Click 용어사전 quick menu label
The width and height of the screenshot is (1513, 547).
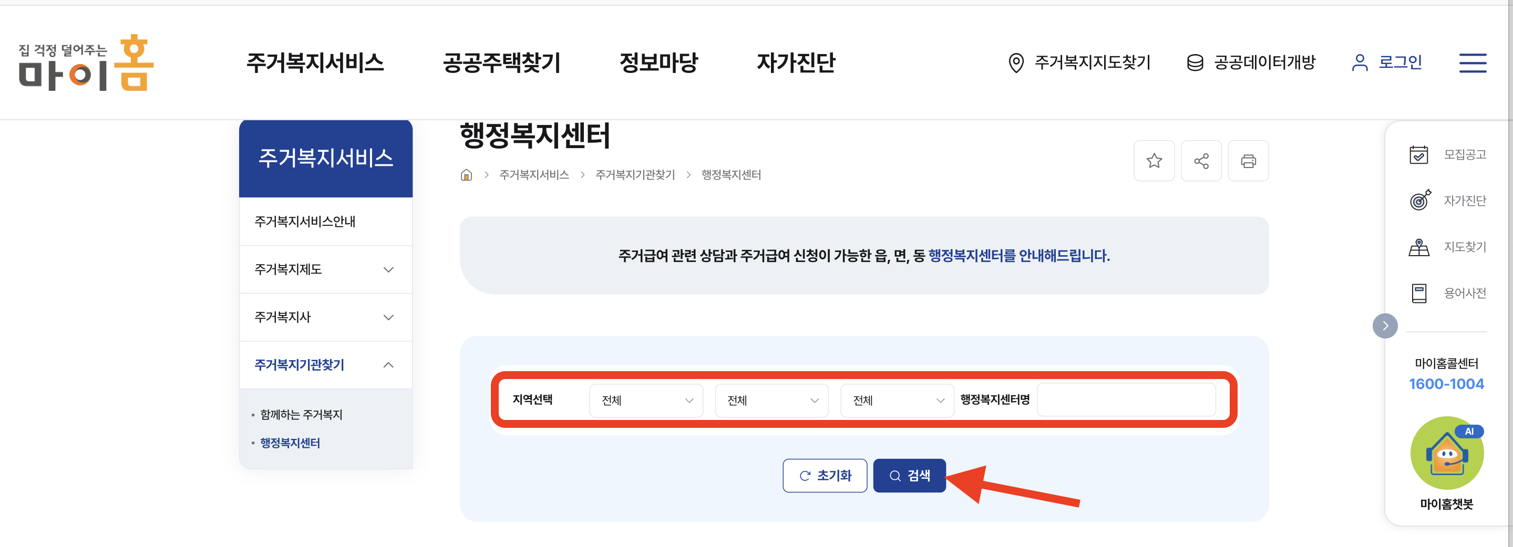(1464, 293)
